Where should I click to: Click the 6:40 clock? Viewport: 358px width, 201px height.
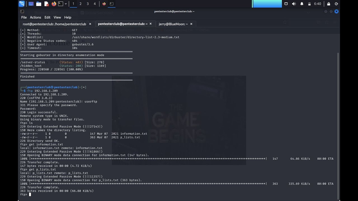click(x=317, y=4)
